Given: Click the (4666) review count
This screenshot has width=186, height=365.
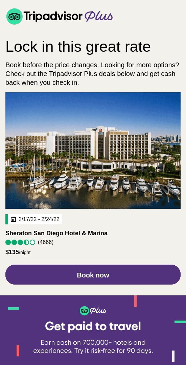Looking at the screenshot, I should tap(46, 242).
